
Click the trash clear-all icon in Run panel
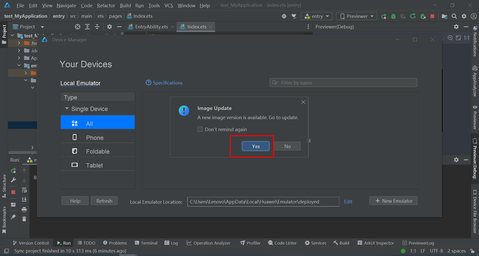(x=24, y=219)
